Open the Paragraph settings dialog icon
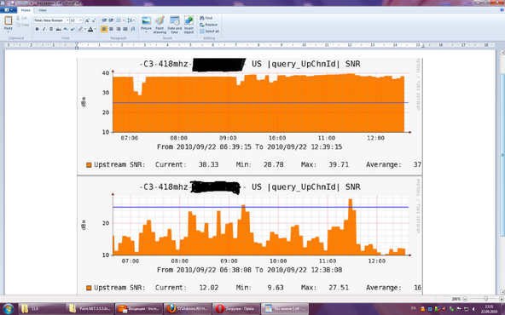The image size is (505, 315). coord(133,29)
